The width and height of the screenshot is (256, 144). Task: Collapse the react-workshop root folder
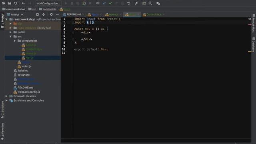click(6, 19)
